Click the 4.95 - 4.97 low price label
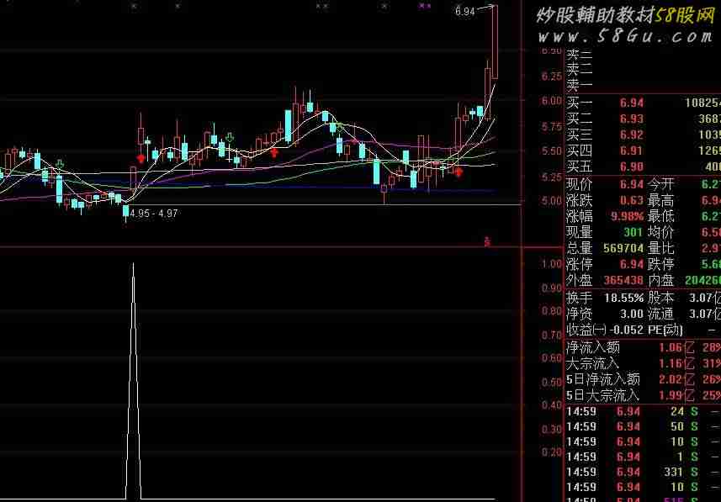721x502 pixels. [x=154, y=214]
